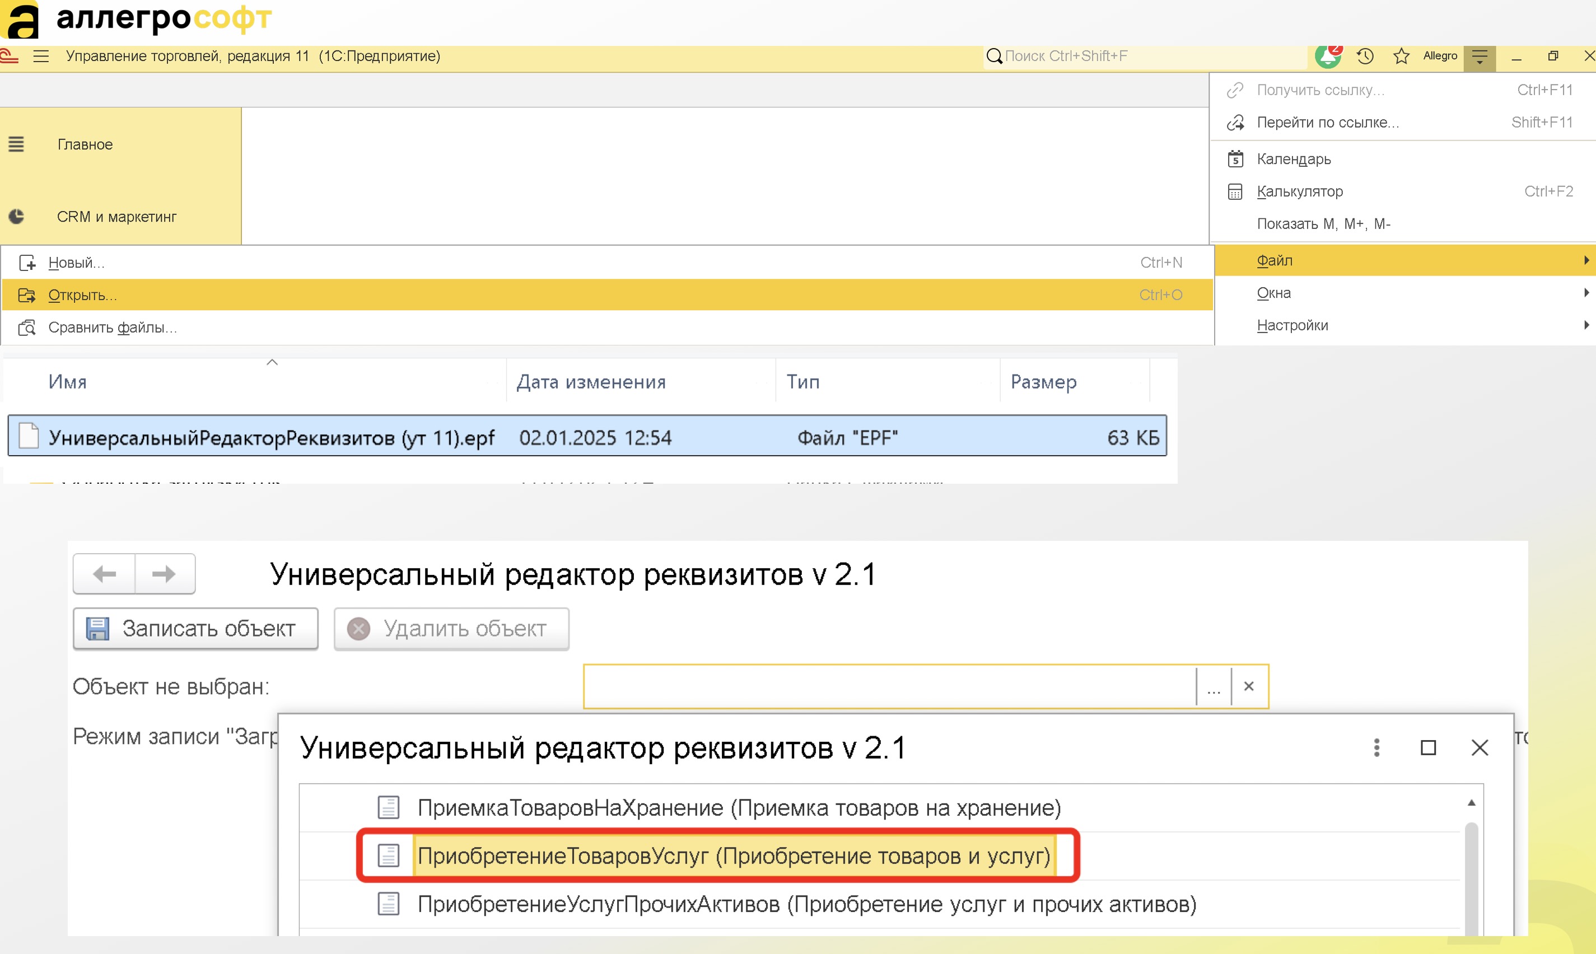Open object selection ellipsis button
Image resolution: width=1596 pixels, height=954 pixels.
coord(1214,686)
